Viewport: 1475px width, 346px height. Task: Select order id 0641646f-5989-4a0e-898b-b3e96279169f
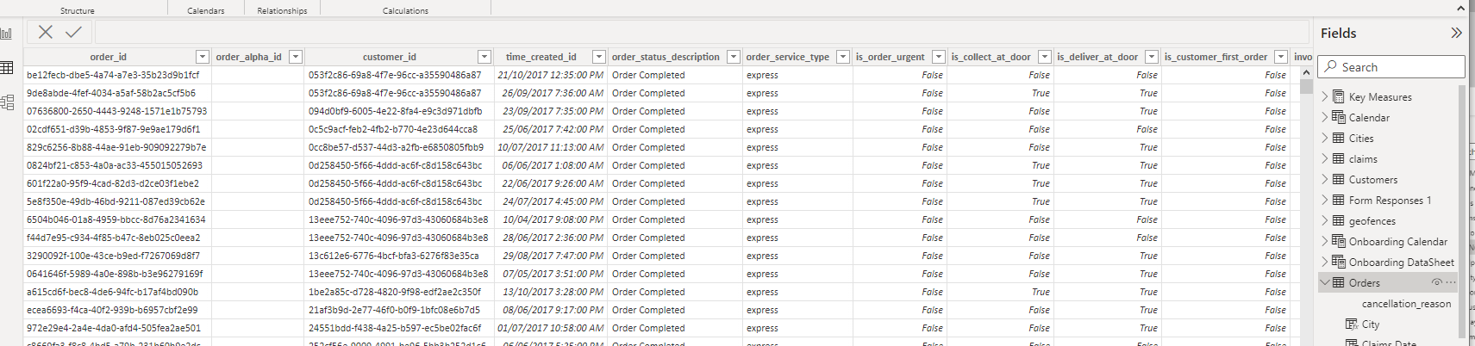pos(115,274)
